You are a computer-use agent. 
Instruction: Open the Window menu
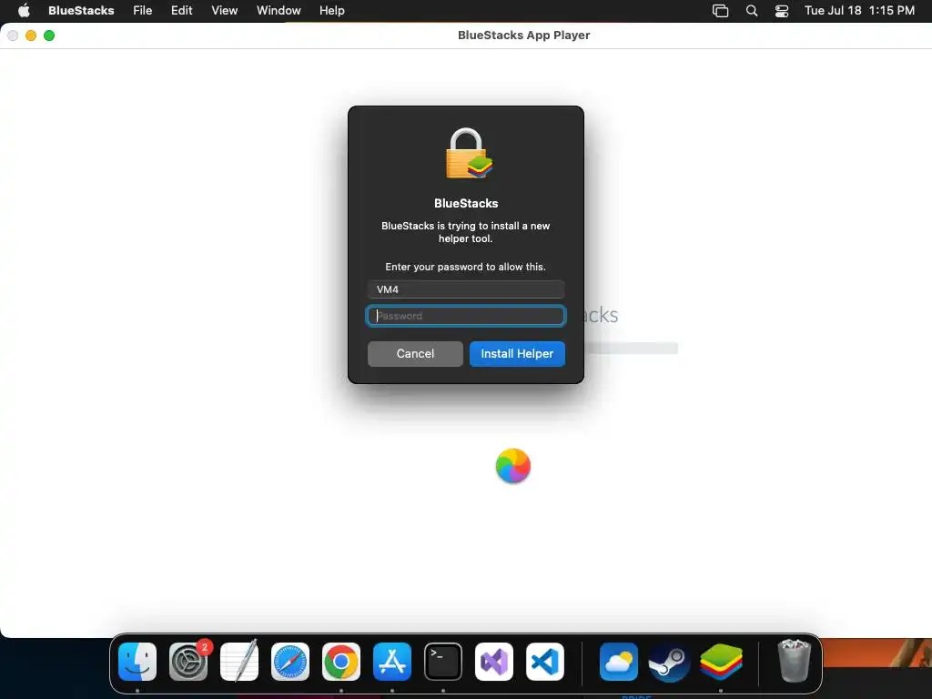click(x=279, y=11)
